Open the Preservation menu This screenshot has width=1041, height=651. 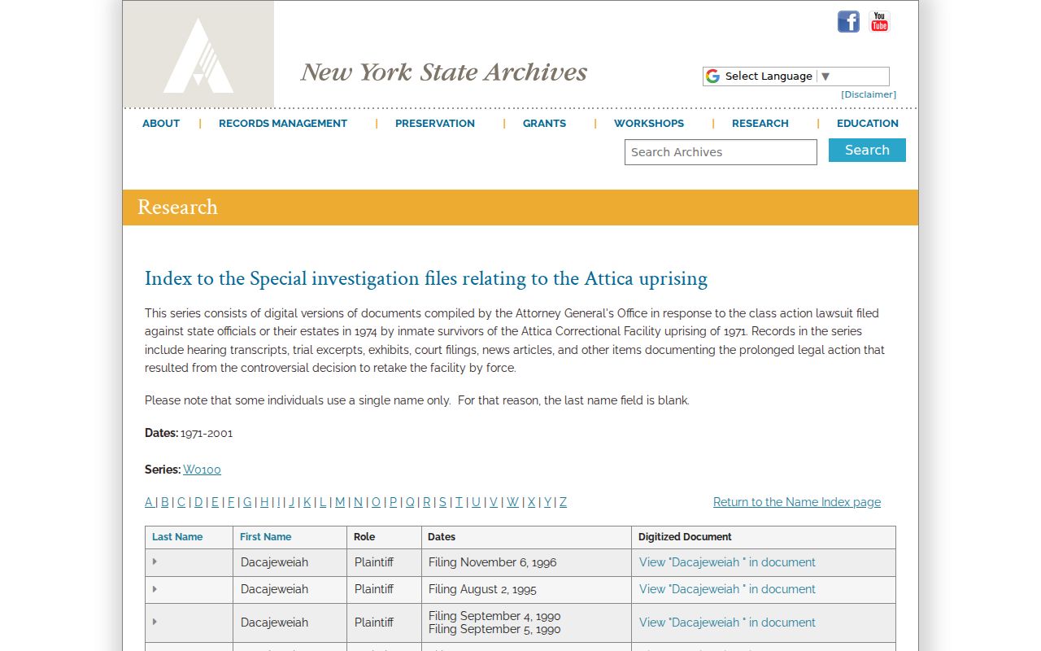pyautogui.click(x=435, y=124)
